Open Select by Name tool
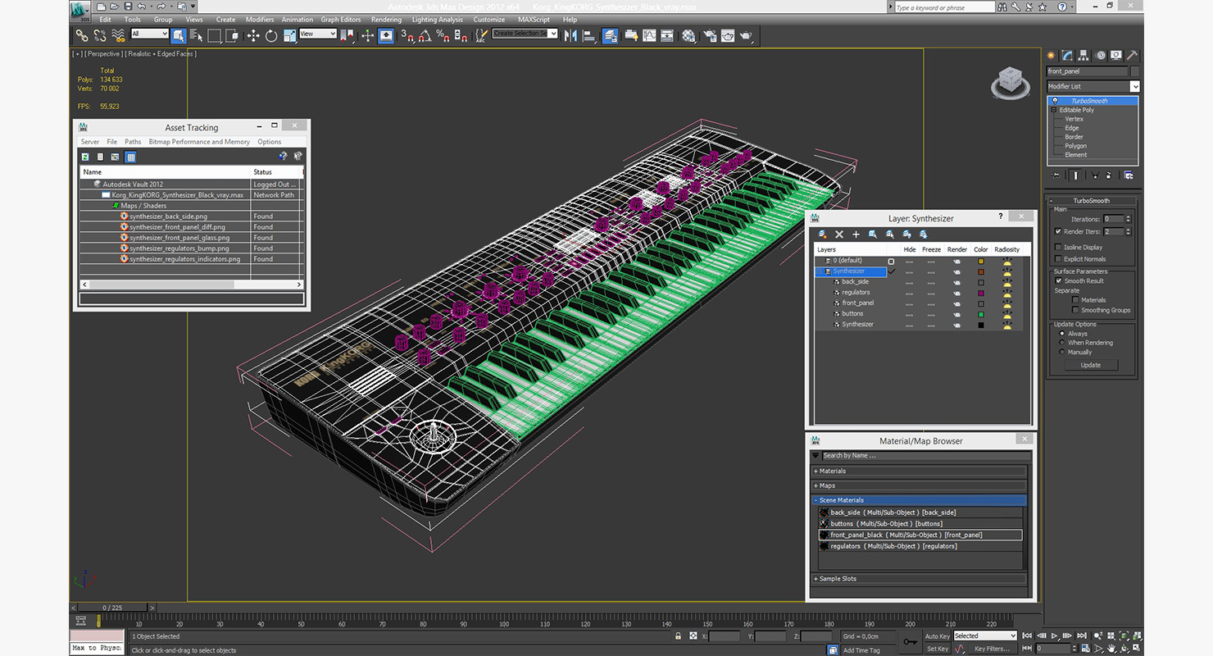The image size is (1213, 656). [x=196, y=35]
